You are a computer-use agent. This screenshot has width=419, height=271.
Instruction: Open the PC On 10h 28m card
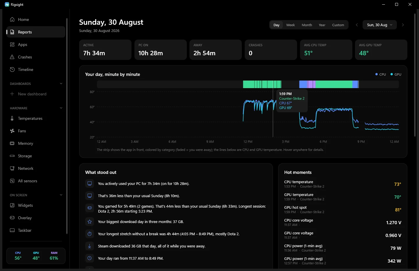161,50
